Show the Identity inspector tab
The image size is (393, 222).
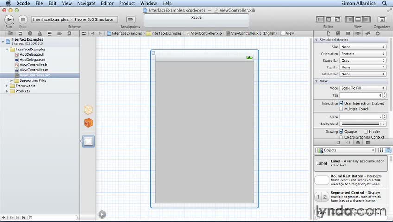[348, 33]
